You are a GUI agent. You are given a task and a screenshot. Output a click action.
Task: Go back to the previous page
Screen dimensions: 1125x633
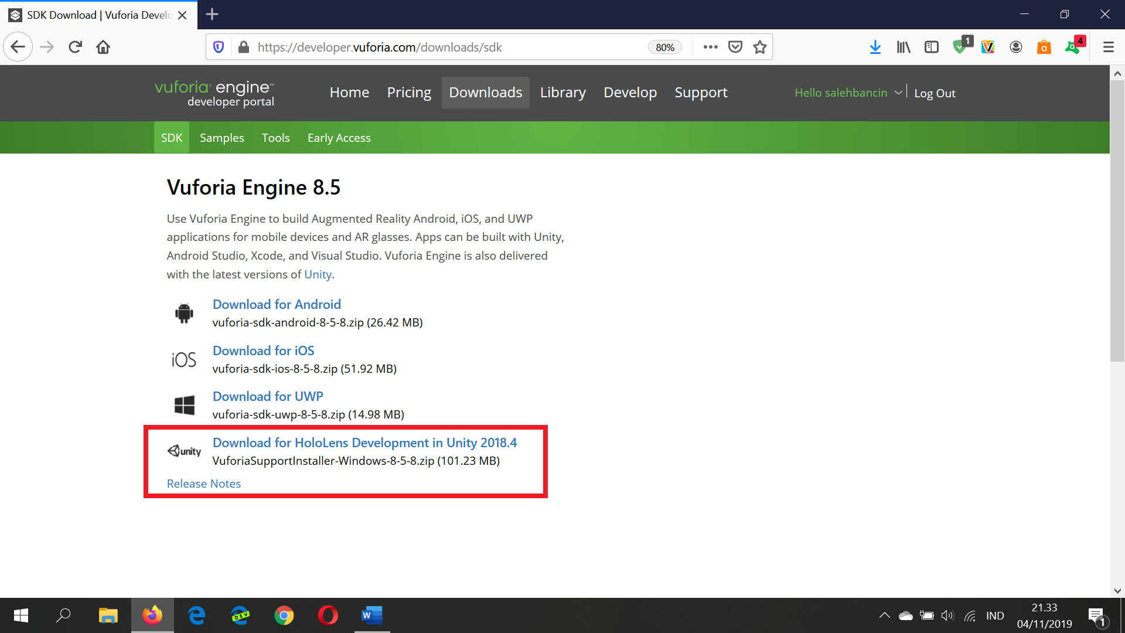pos(18,47)
